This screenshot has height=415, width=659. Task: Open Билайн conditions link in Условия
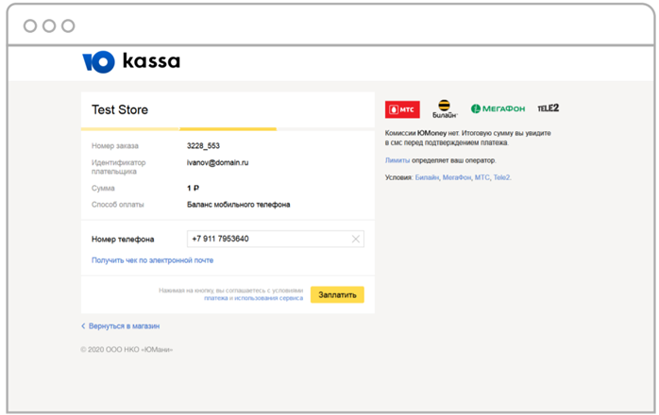click(x=427, y=177)
